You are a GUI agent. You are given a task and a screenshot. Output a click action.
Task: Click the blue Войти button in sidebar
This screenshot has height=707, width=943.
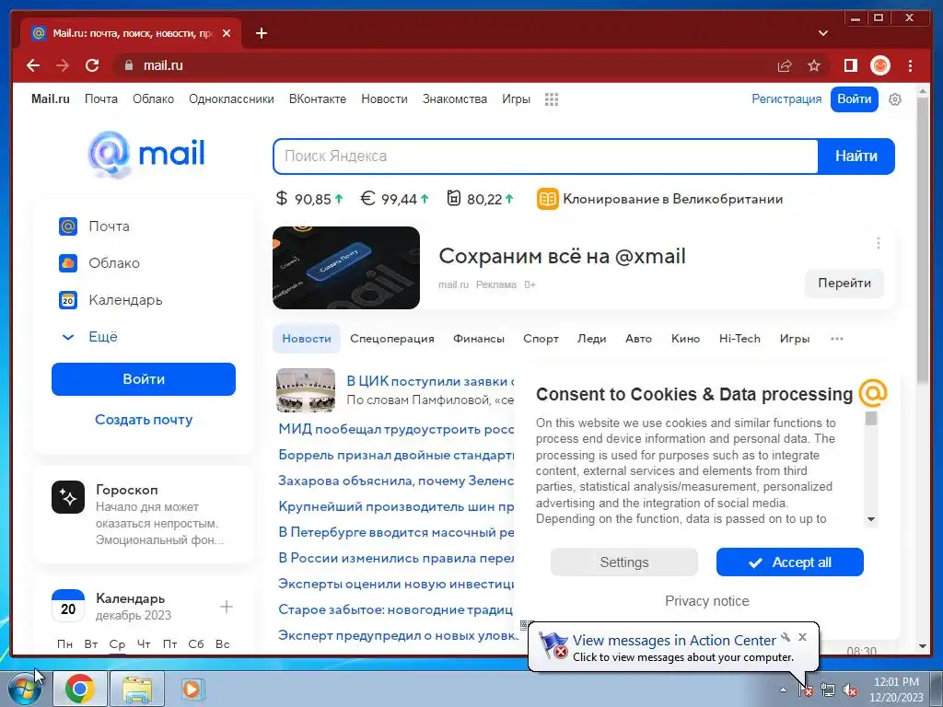click(x=143, y=378)
